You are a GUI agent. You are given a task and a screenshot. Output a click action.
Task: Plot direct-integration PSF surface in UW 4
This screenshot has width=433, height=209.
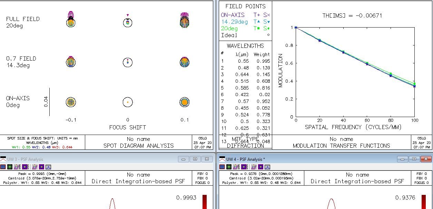click(x=254, y=167)
